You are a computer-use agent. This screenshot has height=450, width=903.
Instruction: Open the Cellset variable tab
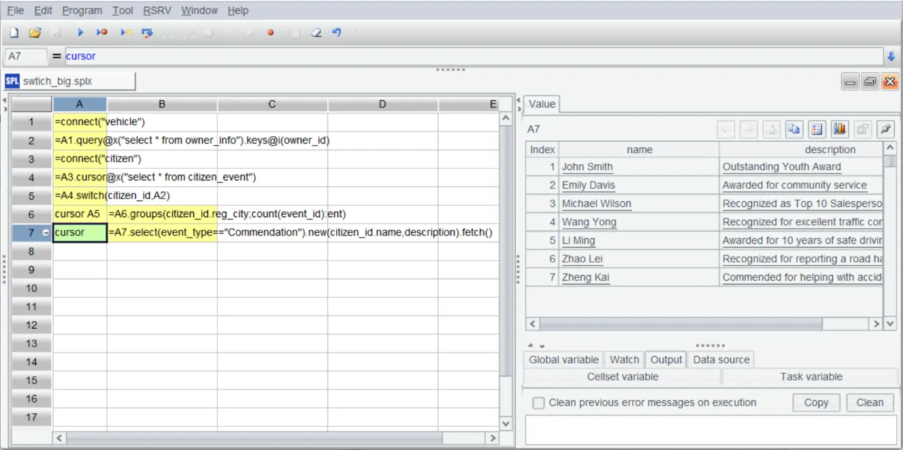coord(623,376)
